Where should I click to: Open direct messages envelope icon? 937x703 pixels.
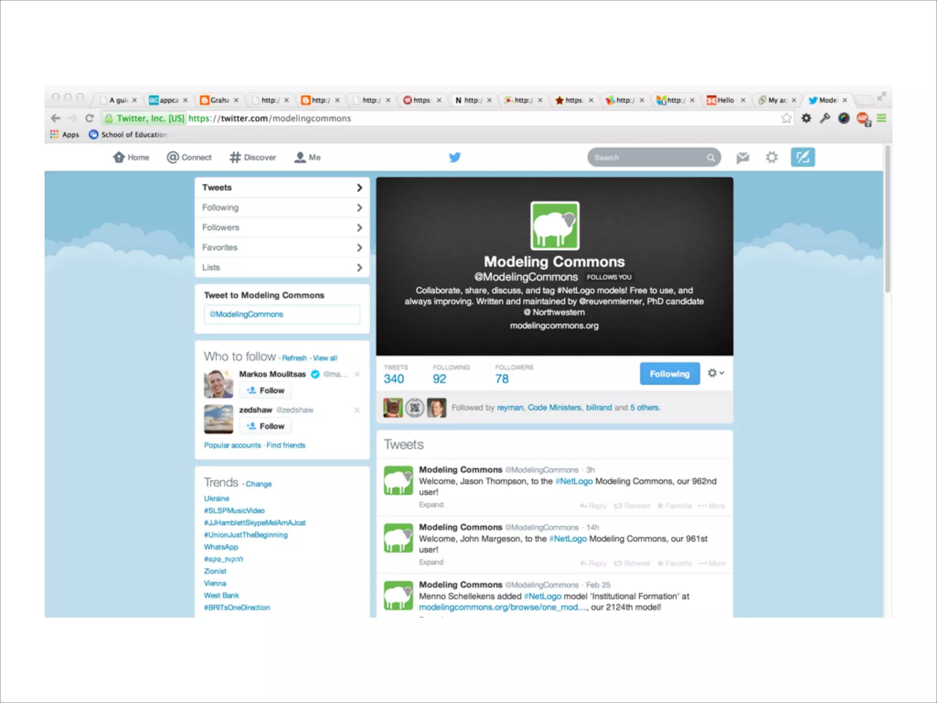(x=743, y=157)
